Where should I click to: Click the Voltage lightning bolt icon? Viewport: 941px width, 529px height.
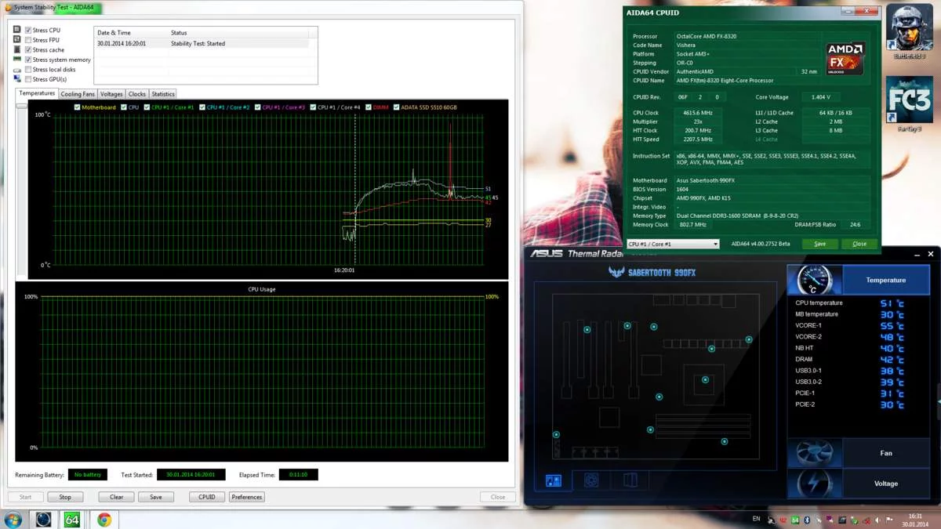point(814,484)
